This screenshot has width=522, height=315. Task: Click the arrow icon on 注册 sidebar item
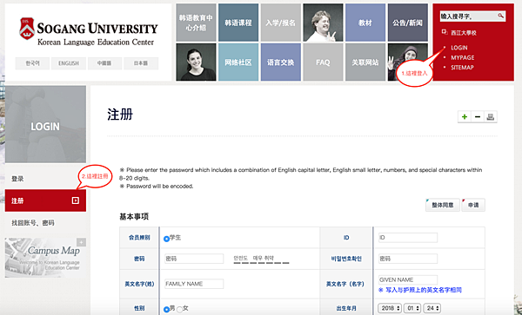point(76,200)
